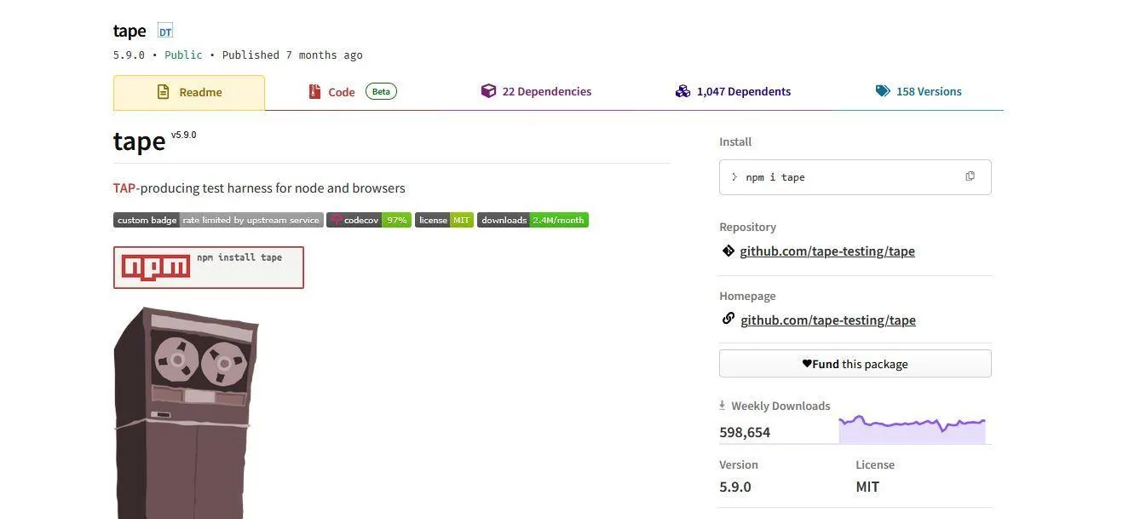This screenshot has width=1123, height=519.
Task: View the 1,047 Dependents tab
Action: 733,91
